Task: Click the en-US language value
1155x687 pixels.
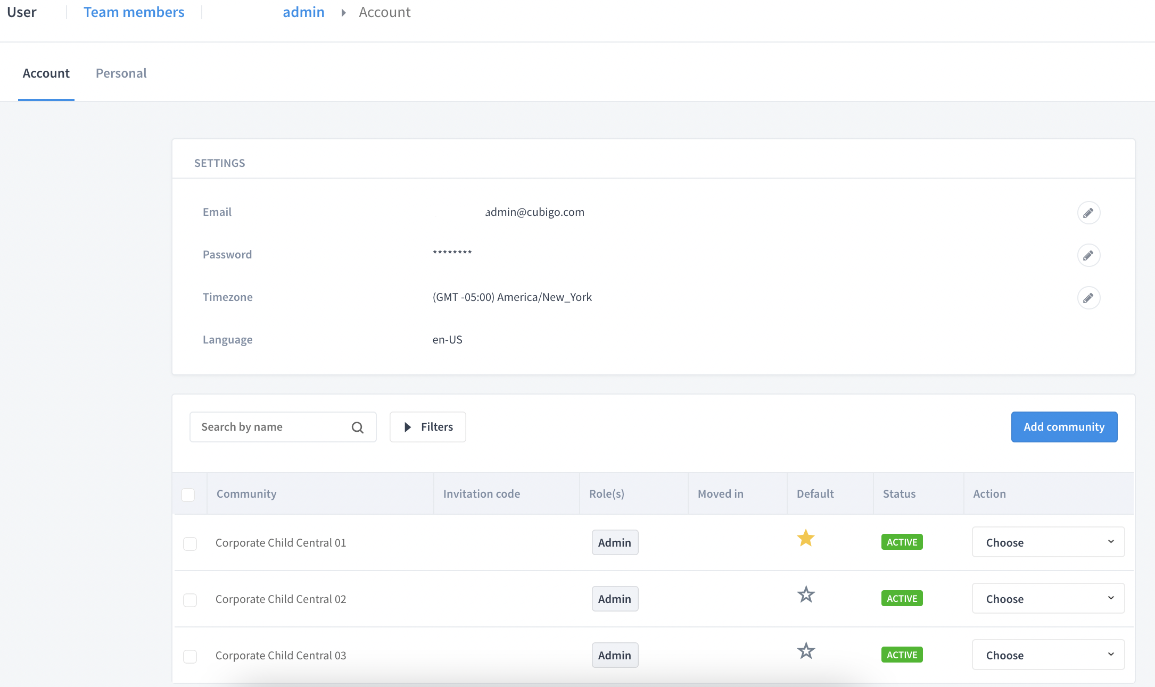Action: (x=447, y=340)
